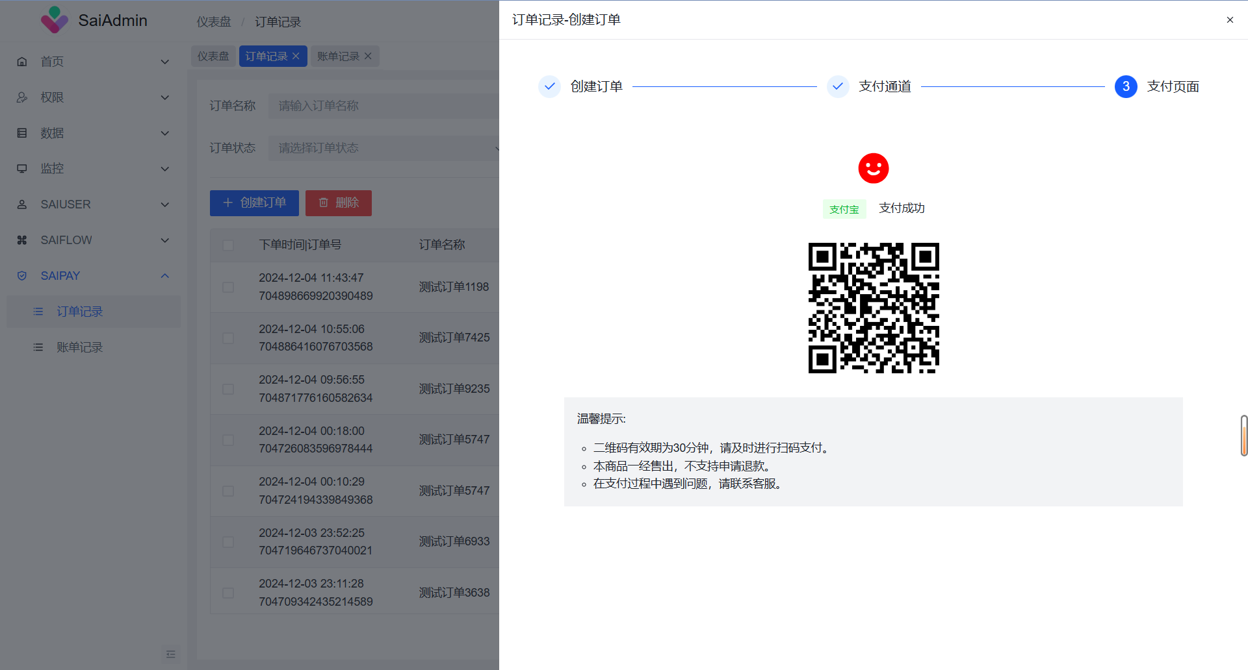Screen dimensions: 1248x670
Task: Click the 权限 user permission icon
Action: 22,97
